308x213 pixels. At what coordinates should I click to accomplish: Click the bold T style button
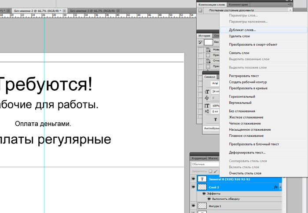tap(215, 119)
